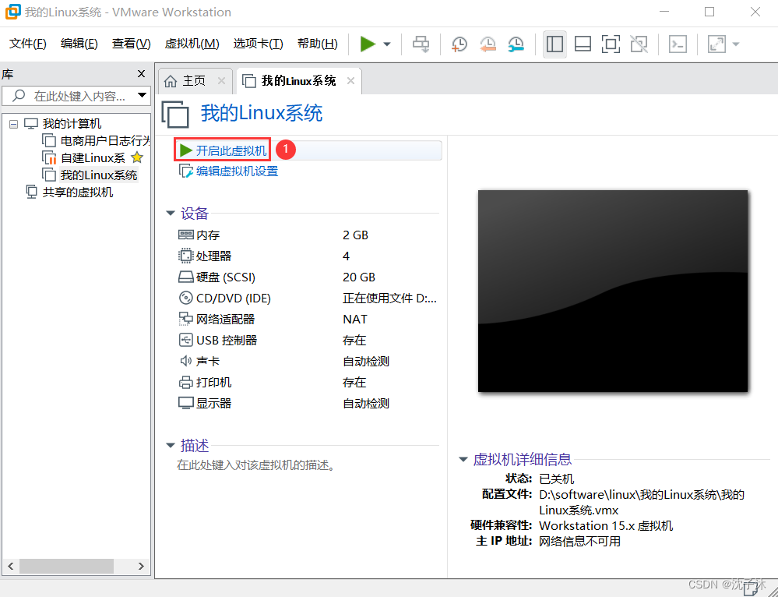Select 我的Linux系统 in the library tree
Screen dimensions: 778x597
(x=99, y=175)
